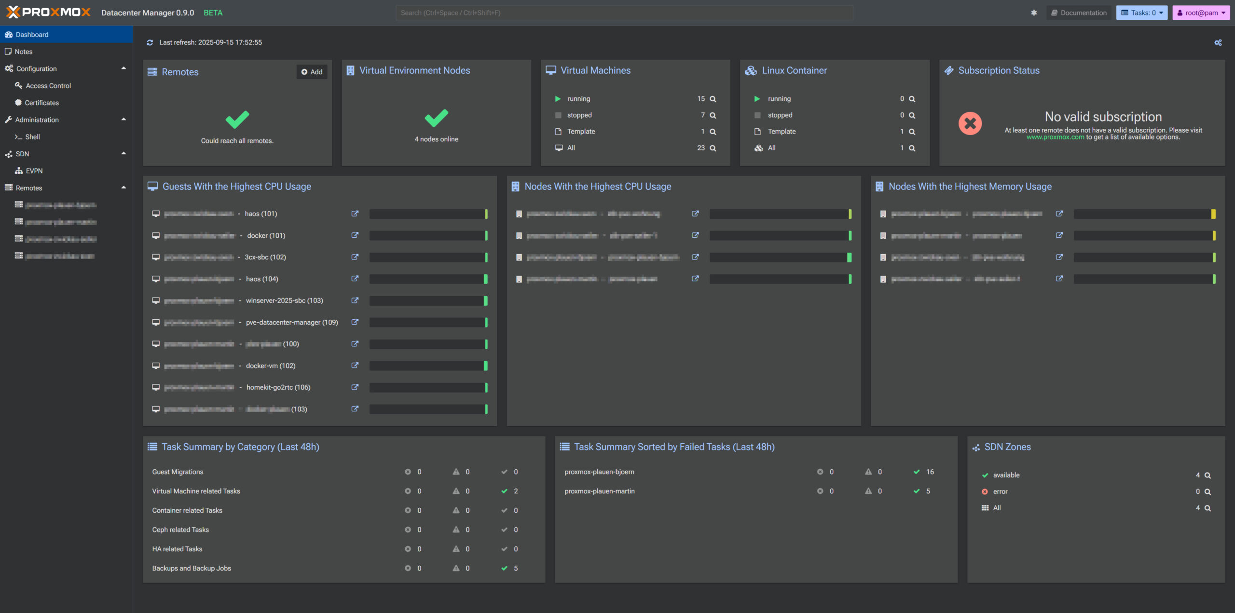The image size is (1235, 613).
Task: Open dashboard settings gears icon
Action: (1218, 42)
